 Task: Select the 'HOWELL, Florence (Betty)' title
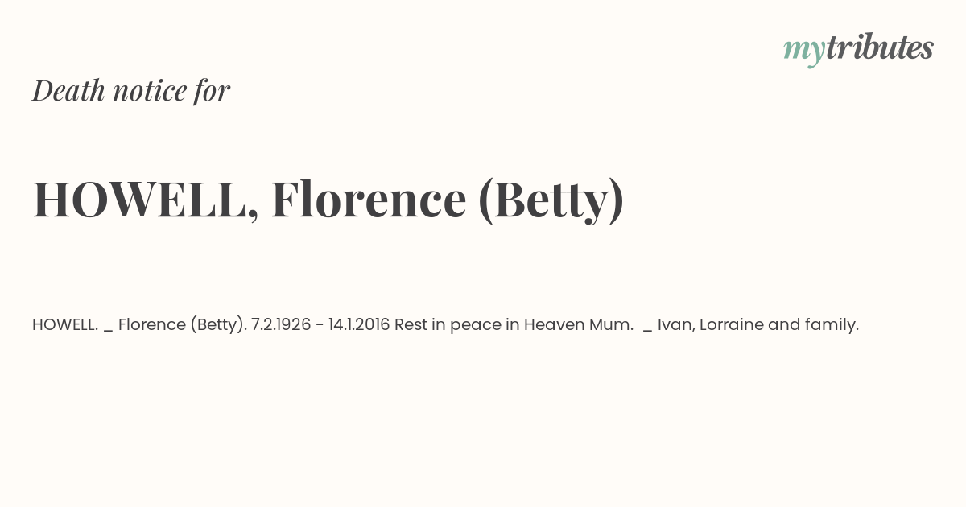tap(328, 200)
